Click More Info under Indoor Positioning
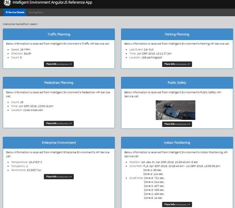This screenshot has width=235, height=208. coord(177,204)
